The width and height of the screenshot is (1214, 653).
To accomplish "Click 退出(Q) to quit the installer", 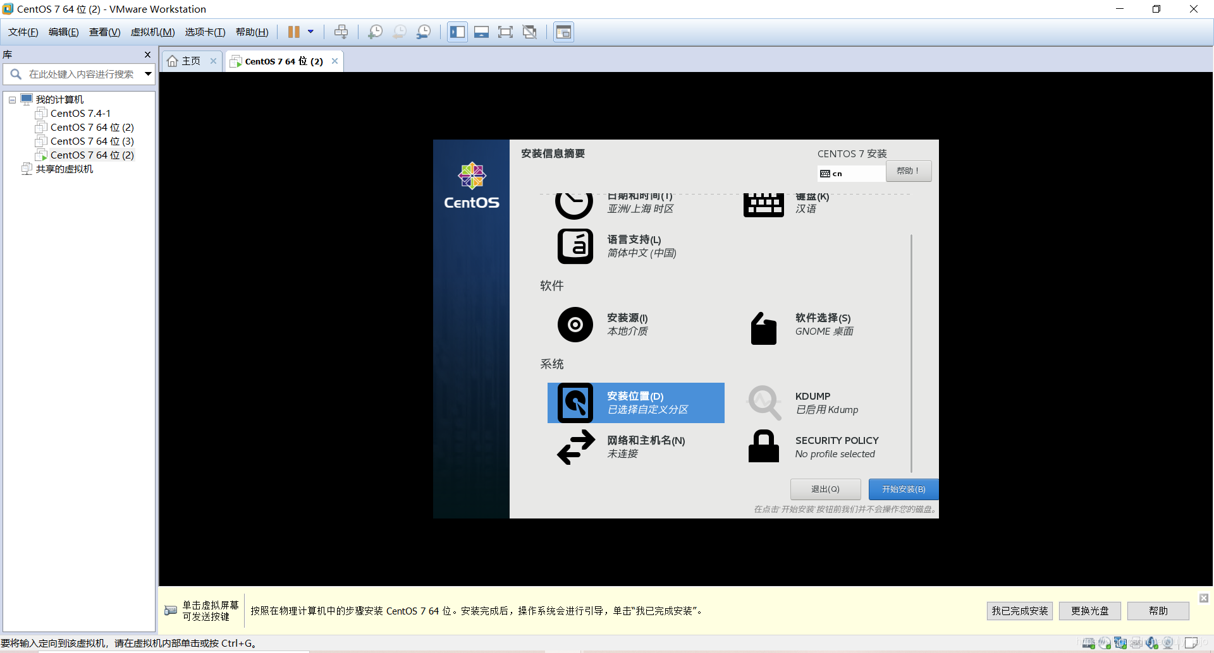I will pos(825,489).
